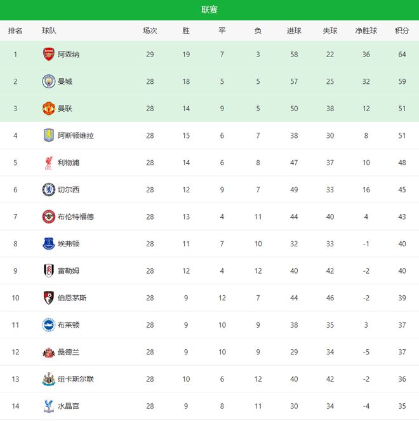Click the Crystal Palace club crest
The width and height of the screenshot is (419, 421).
(x=48, y=406)
